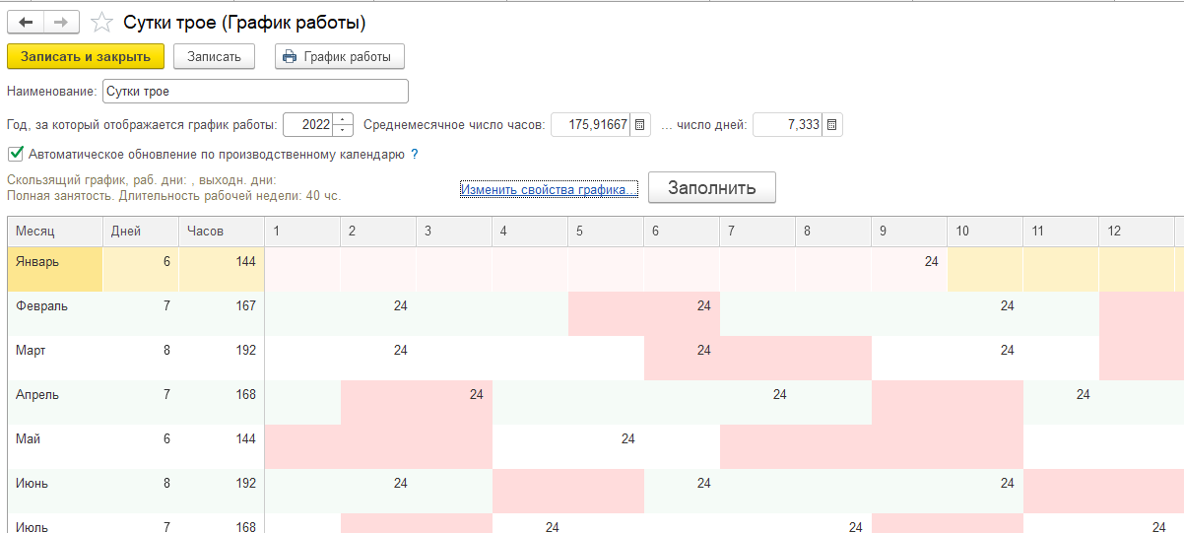
Task: Open the "Изменить свойства графика" link
Action: pos(548,189)
